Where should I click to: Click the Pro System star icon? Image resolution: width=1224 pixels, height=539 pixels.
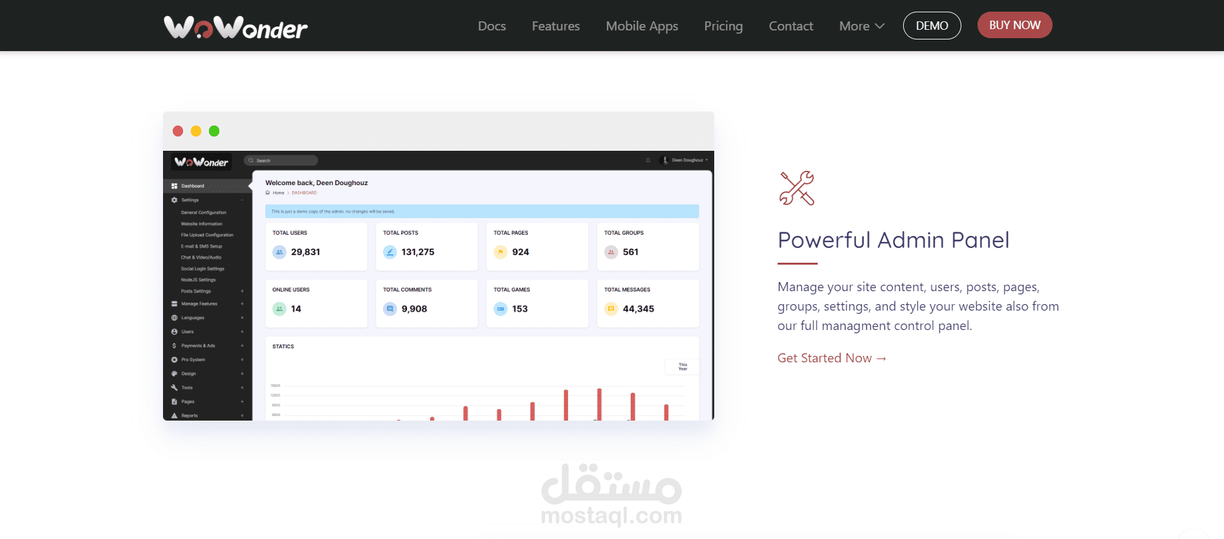pyautogui.click(x=174, y=360)
